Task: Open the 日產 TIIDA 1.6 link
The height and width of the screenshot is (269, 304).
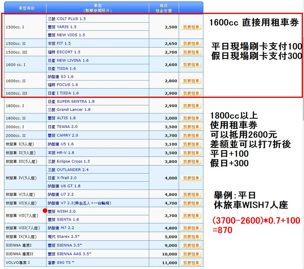Action: (x=62, y=69)
